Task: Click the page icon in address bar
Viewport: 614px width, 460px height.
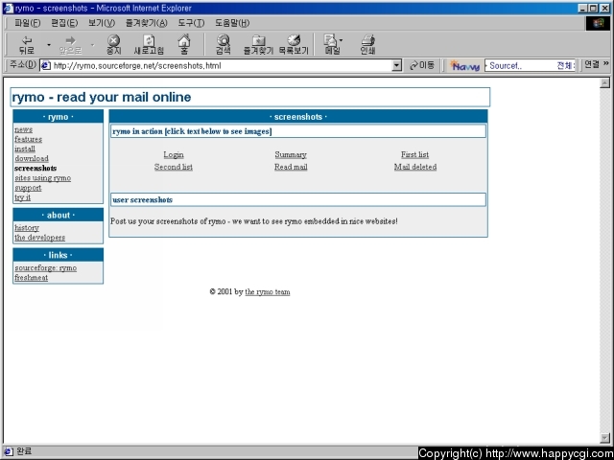Action: point(46,65)
